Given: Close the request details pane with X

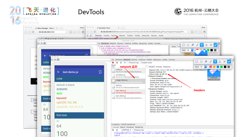Looking at the screenshot, I should click(147, 66).
